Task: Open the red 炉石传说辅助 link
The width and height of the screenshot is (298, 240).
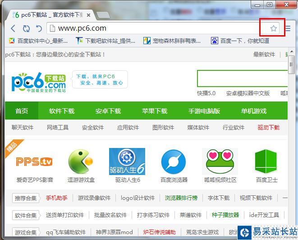Action: [159, 232]
